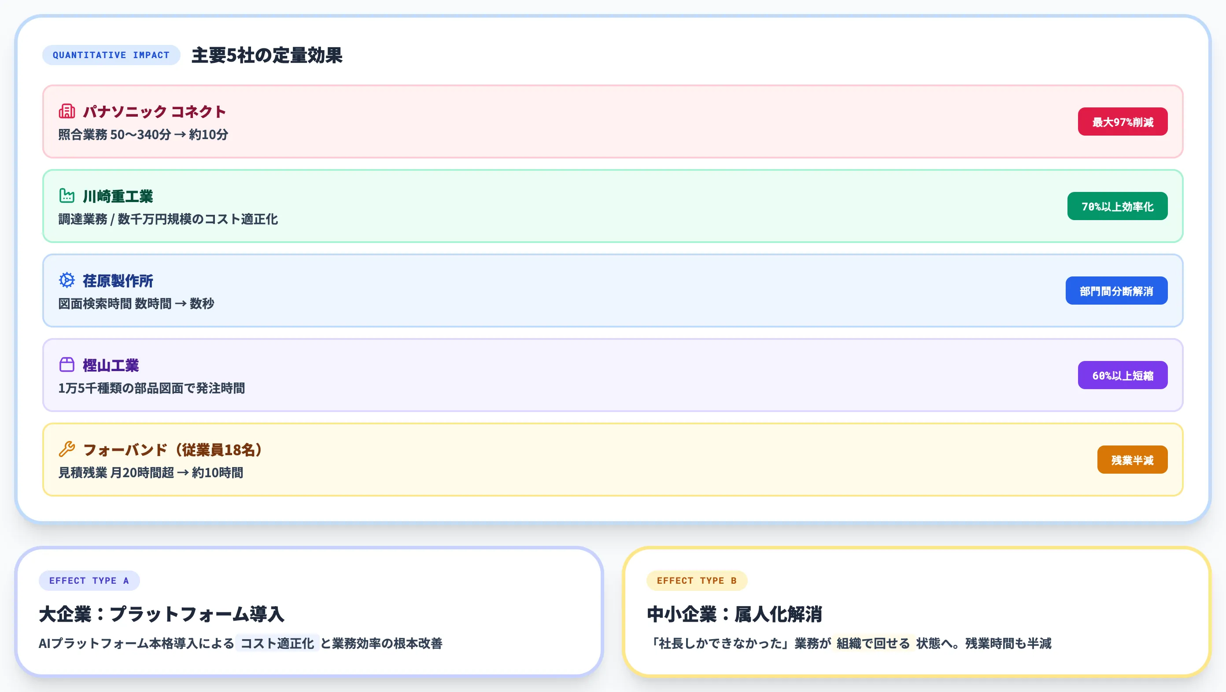
Task: Click the phrase AIプラットフォーム本格導入による
Action: pos(136,644)
